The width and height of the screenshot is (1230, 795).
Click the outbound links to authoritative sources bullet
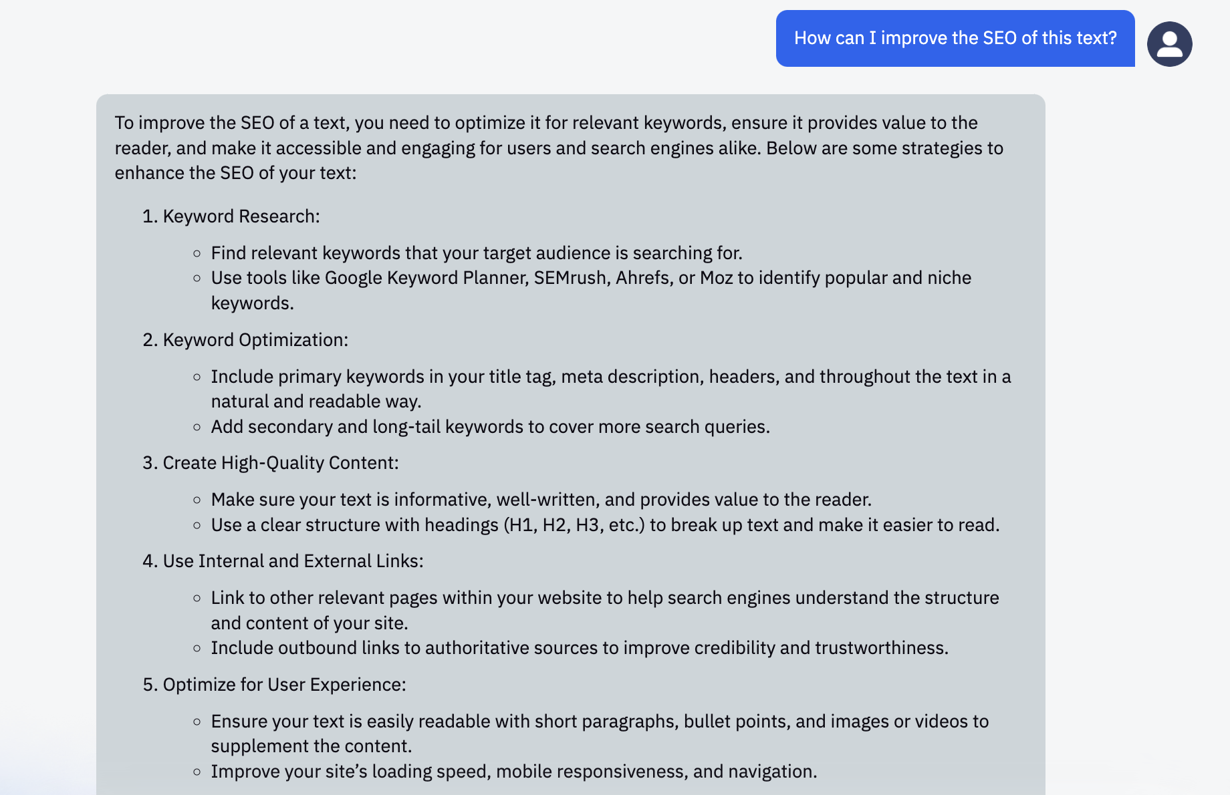click(579, 648)
